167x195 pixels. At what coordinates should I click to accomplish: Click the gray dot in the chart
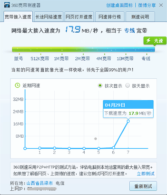click(x=96, y=139)
